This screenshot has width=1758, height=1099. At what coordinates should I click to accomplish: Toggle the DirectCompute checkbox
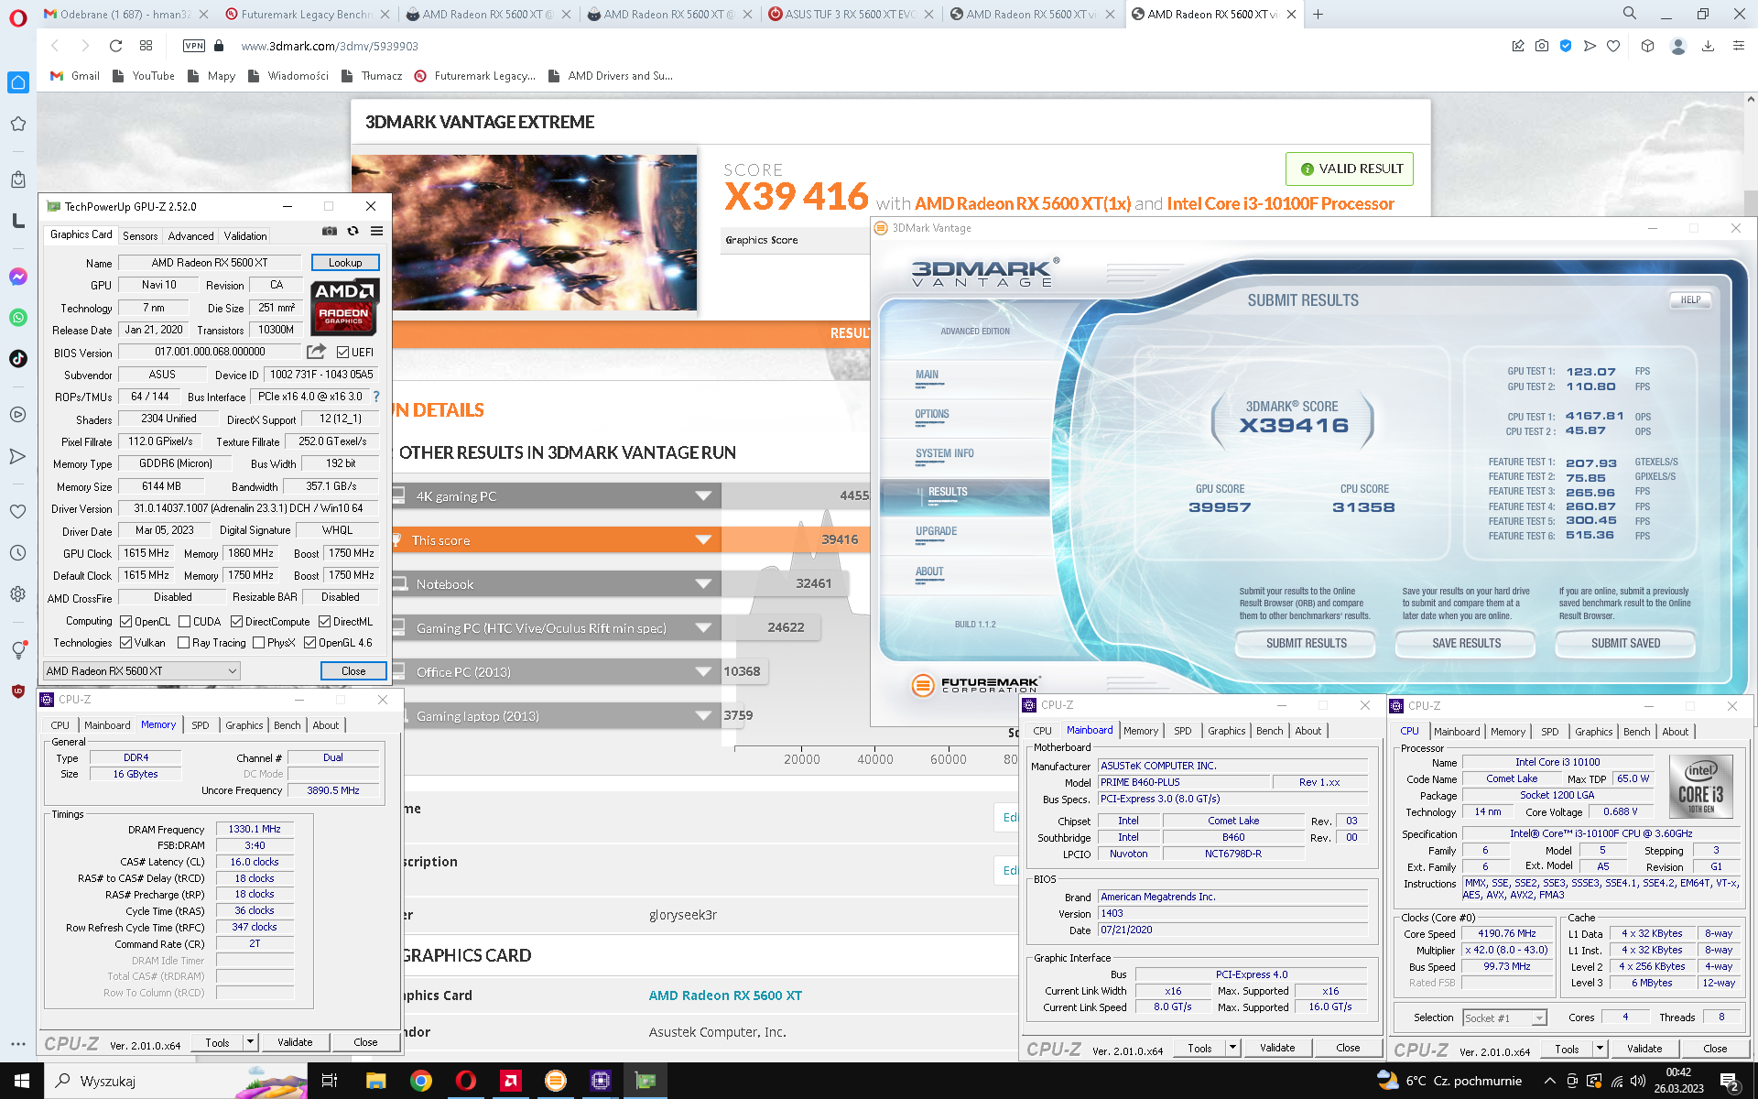coord(236,622)
